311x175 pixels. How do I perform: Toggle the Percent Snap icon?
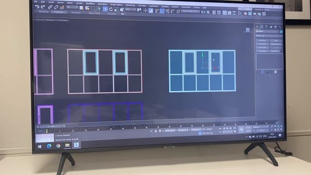167,11
